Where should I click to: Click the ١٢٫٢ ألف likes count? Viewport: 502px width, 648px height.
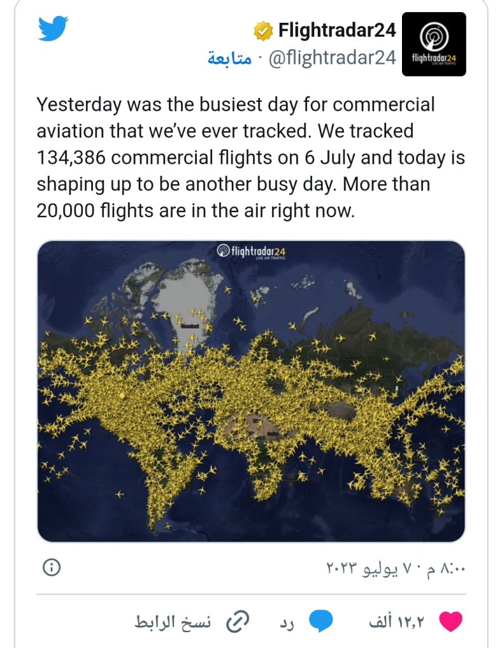396,621
